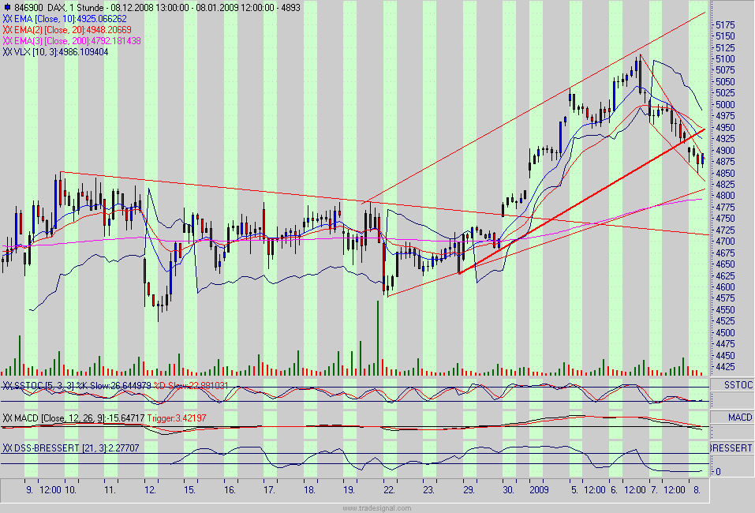Open the www.tradesignal.com watermark link
The image size is (755, 513).
click(x=377, y=508)
